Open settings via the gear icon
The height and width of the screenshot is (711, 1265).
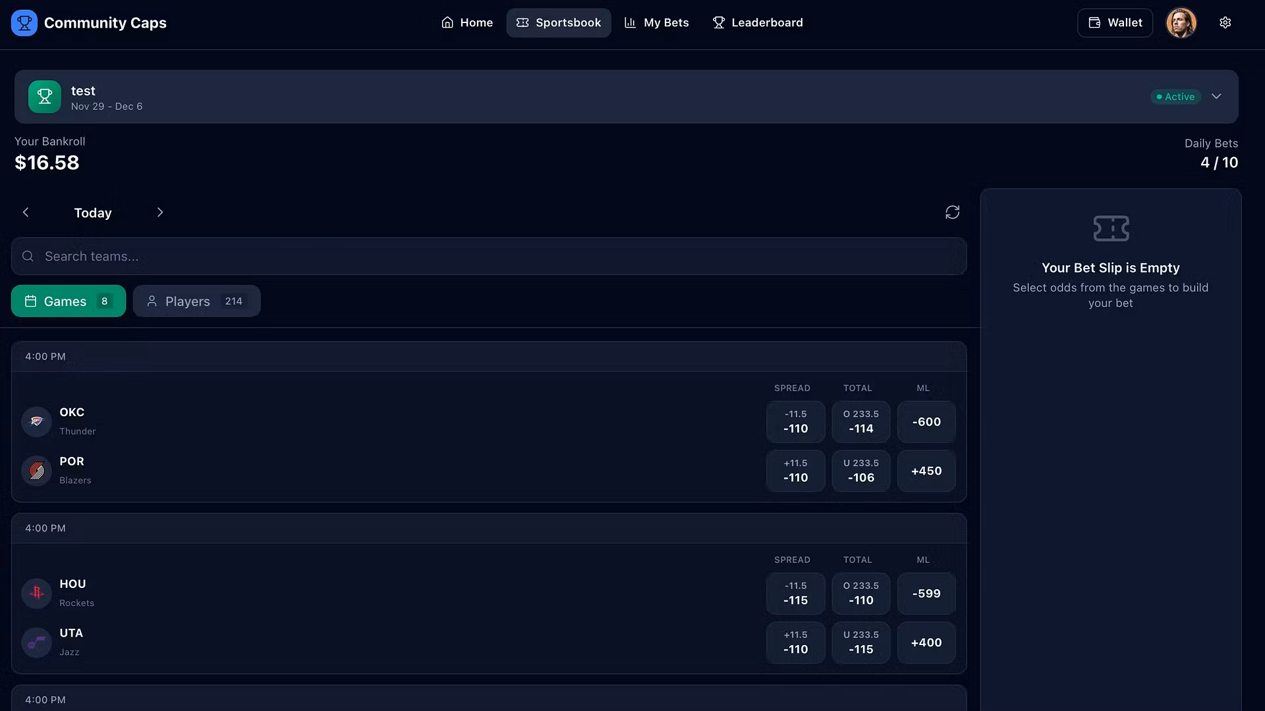click(1225, 23)
